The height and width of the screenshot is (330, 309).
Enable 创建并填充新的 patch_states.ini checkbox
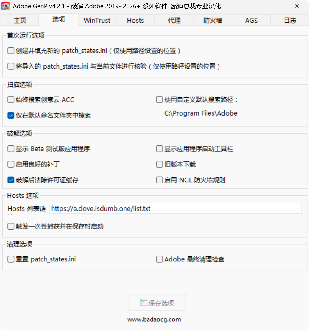tap(11, 51)
